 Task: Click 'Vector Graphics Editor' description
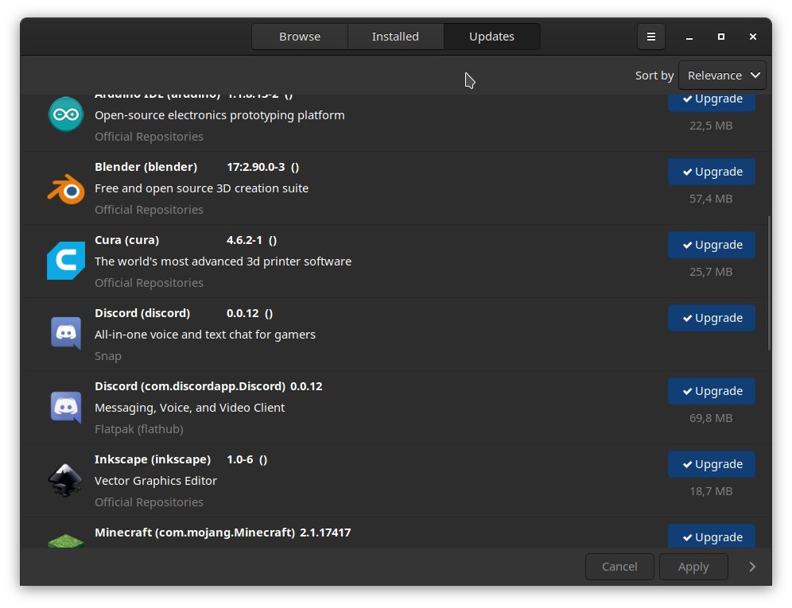(x=156, y=481)
